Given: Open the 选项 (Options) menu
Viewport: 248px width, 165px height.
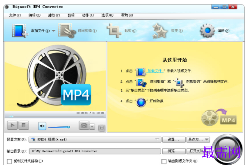Looking at the screenshot, I should click(107, 15).
